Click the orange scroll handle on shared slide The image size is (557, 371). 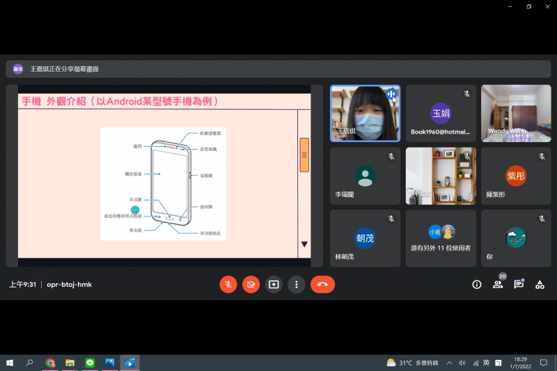pos(304,155)
